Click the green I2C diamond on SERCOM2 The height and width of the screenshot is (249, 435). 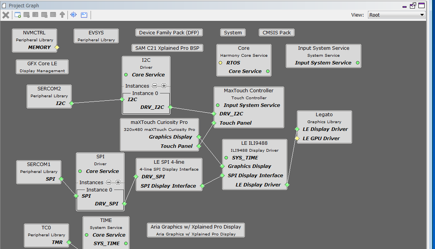point(71,103)
